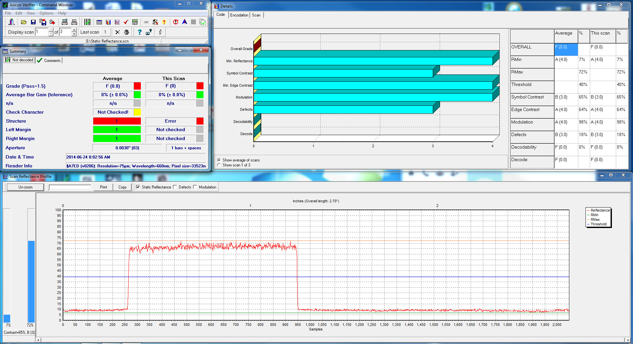Enable the Defects checkbox

(175, 187)
